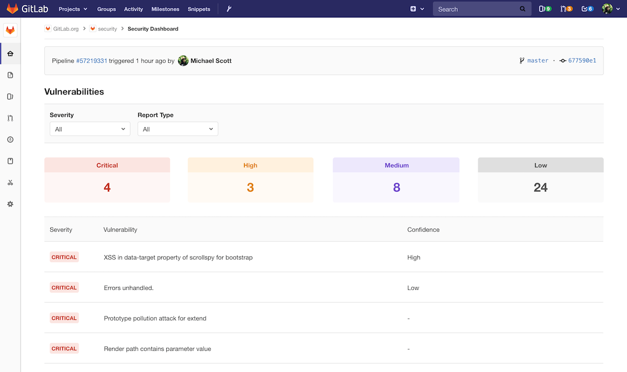The width and height of the screenshot is (627, 372).
Task: Open the Snippets scissors icon in sidebar
Action: (x=10, y=183)
